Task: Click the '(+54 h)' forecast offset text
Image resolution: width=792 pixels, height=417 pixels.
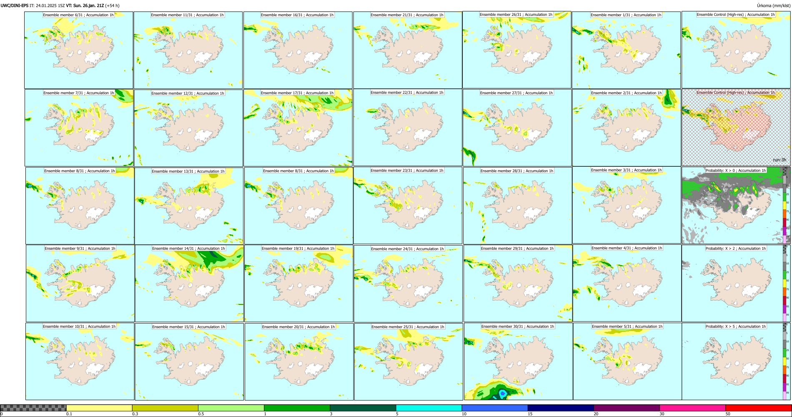Action: [x=113, y=6]
